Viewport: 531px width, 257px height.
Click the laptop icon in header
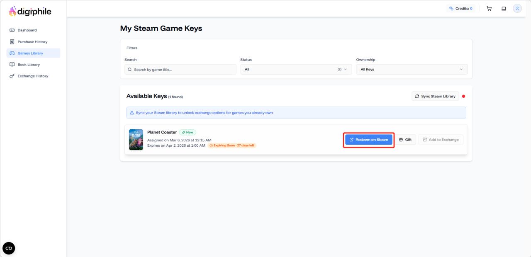point(504,8)
